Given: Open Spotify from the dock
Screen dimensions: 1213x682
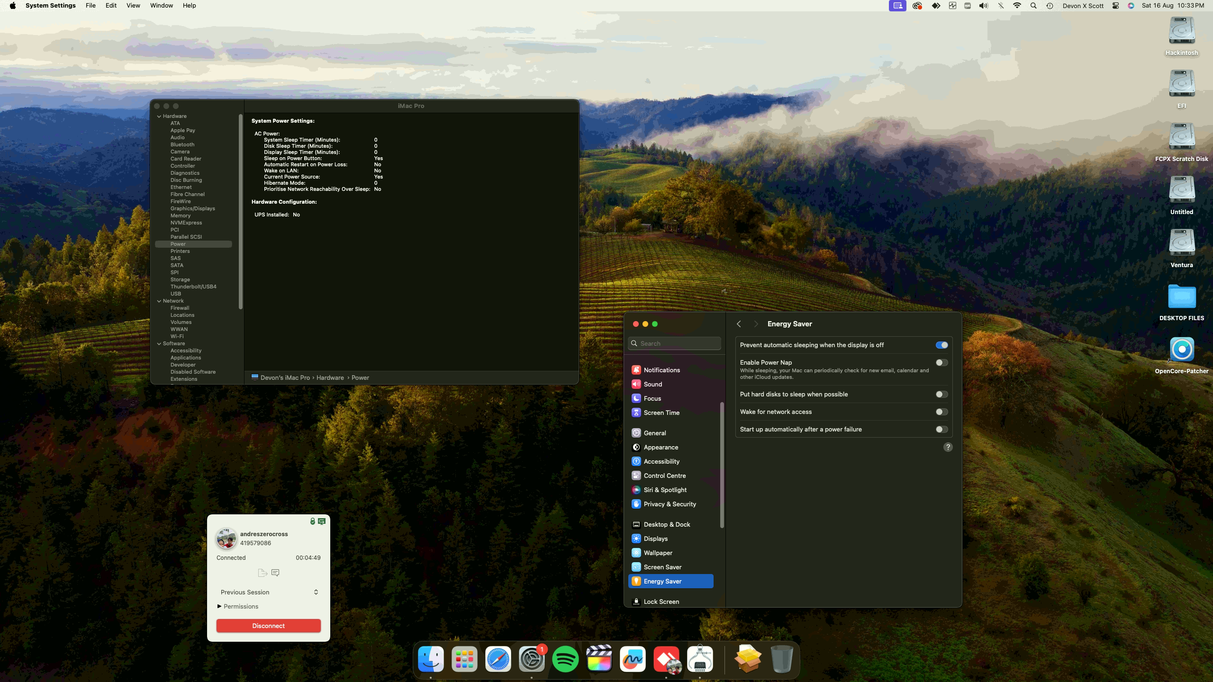Looking at the screenshot, I should click(565, 659).
